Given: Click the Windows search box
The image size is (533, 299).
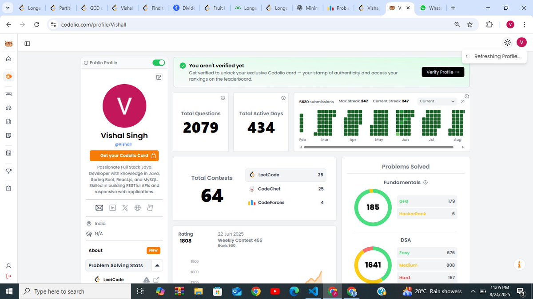Looking at the screenshot, I should coord(75,291).
